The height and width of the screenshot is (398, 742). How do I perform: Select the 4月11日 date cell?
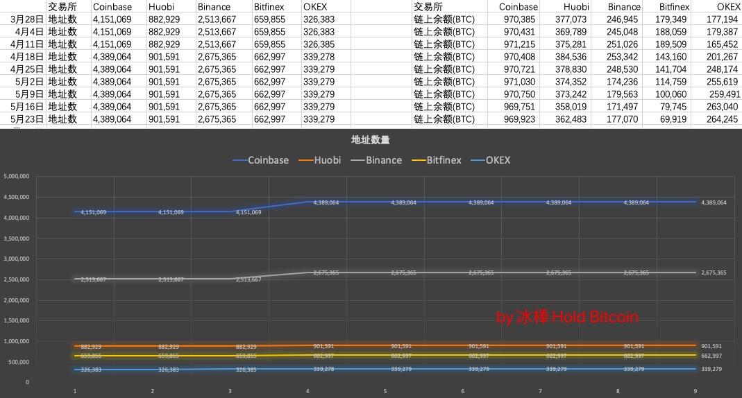[x=27, y=44]
